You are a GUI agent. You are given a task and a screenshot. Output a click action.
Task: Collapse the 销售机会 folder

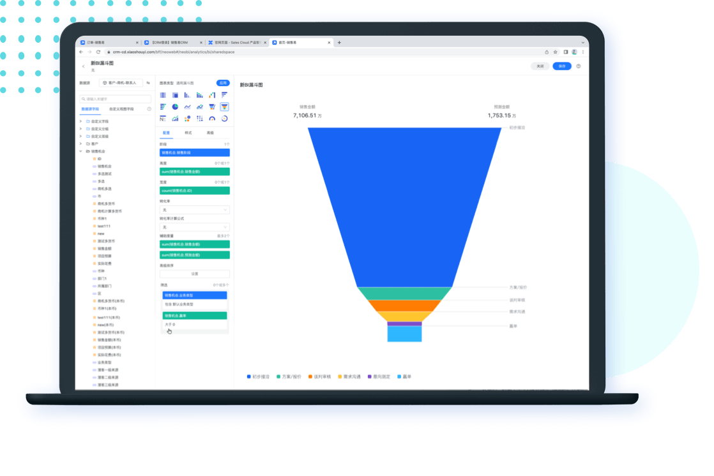click(80, 151)
